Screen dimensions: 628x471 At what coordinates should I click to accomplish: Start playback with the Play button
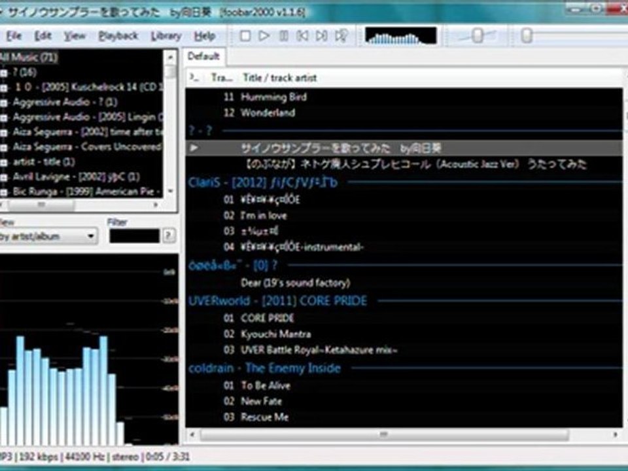click(264, 36)
